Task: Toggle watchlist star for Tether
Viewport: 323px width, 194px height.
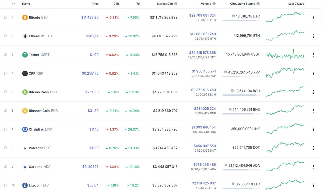Action: click(x=5, y=55)
